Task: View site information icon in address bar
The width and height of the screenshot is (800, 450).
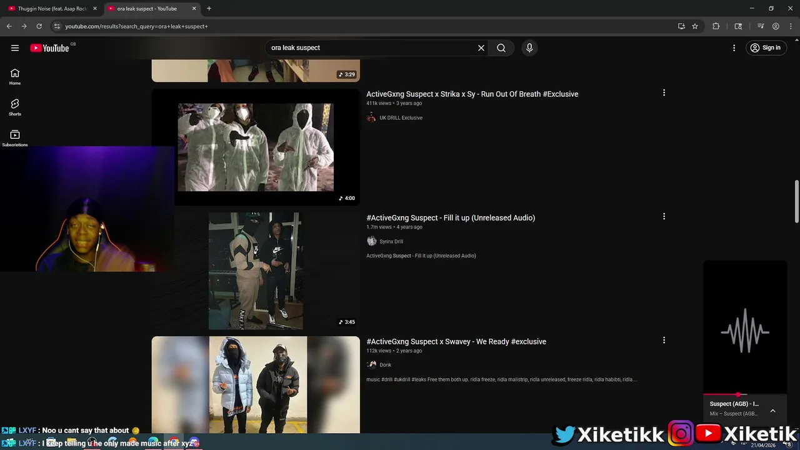Action: click(57, 26)
